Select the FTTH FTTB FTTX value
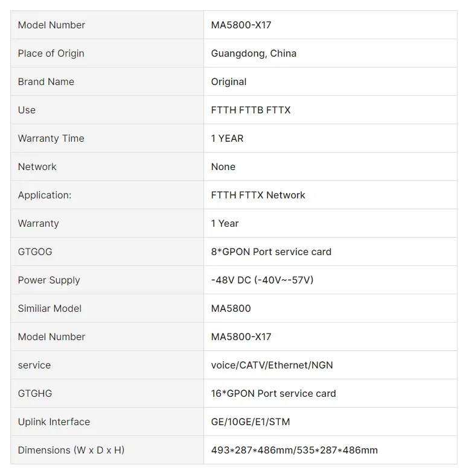The height and width of the screenshot is (471, 466). (x=251, y=110)
